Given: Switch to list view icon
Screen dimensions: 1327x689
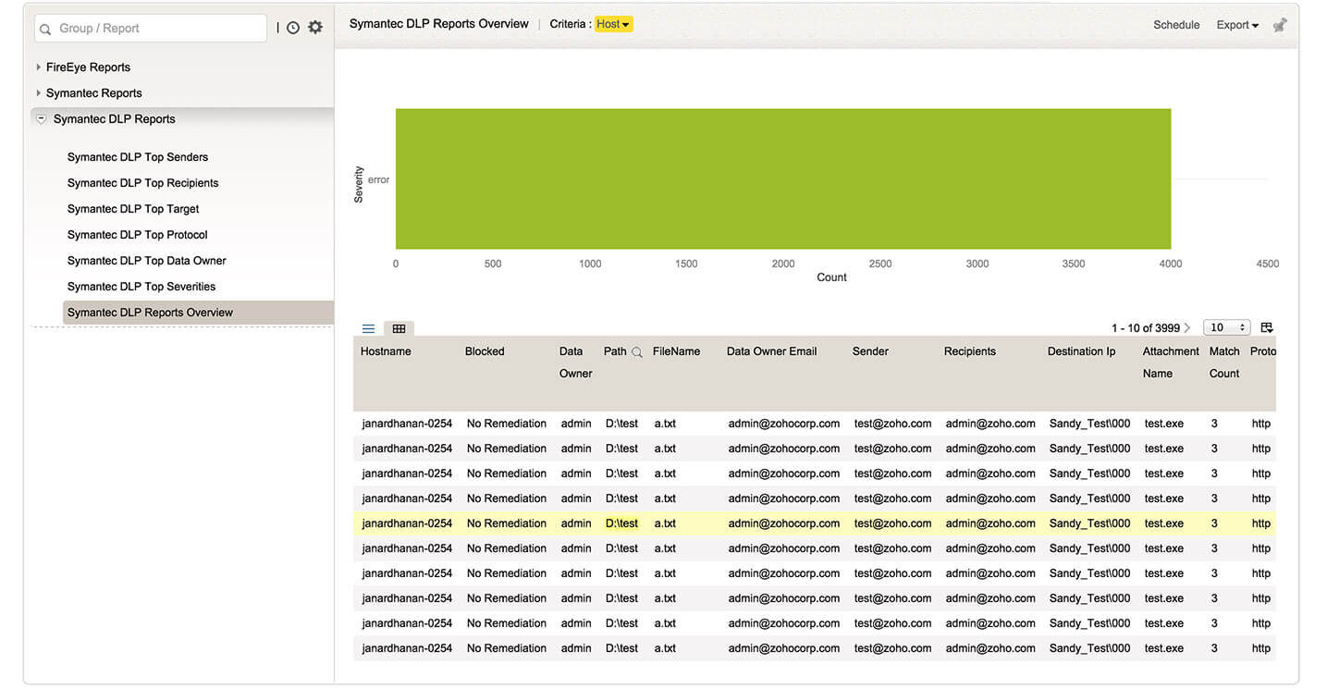Looking at the screenshot, I should tap(368, 328).
